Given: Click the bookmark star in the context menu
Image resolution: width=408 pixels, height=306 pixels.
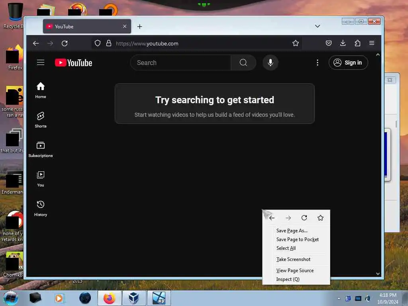Looking at the screenshot, I should [x=320, y=218].
